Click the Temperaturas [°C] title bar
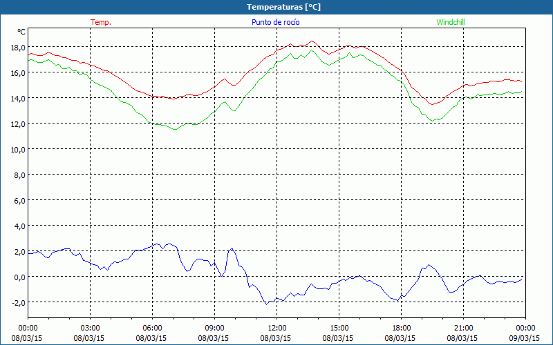This screenshot has width=553, height=345. click(x=276, y=7)
